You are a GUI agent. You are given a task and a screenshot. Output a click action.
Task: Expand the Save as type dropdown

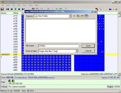(x=77, y=51)
